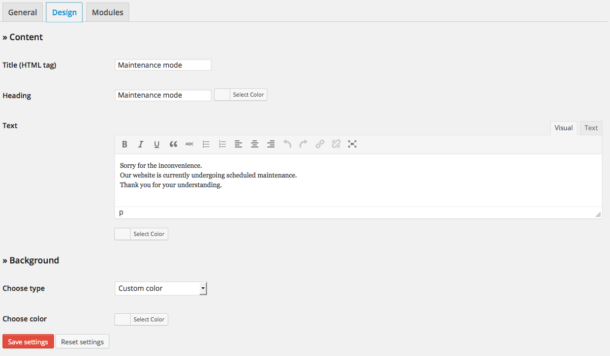The image size is (610, 356).
Task: Apply bold formatting in the editor
Action: pyautogui.click(x=125, y=144)
